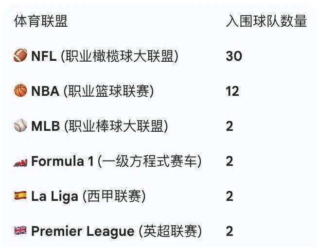Click the team count in the Premier League row

click(x=229, y=231)
